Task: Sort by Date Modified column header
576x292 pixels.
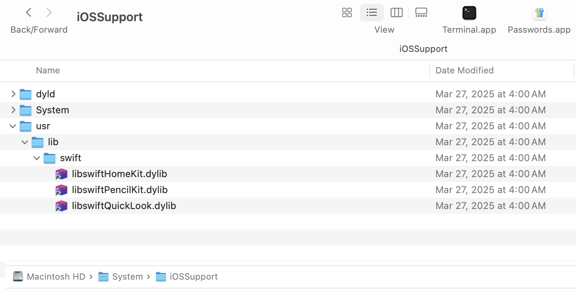Action: coord(464,71)
